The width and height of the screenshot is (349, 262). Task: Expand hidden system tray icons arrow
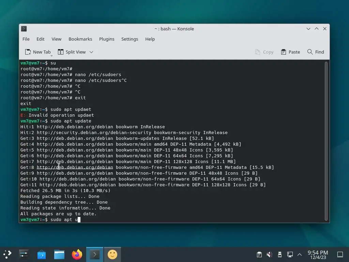point(300,254)
